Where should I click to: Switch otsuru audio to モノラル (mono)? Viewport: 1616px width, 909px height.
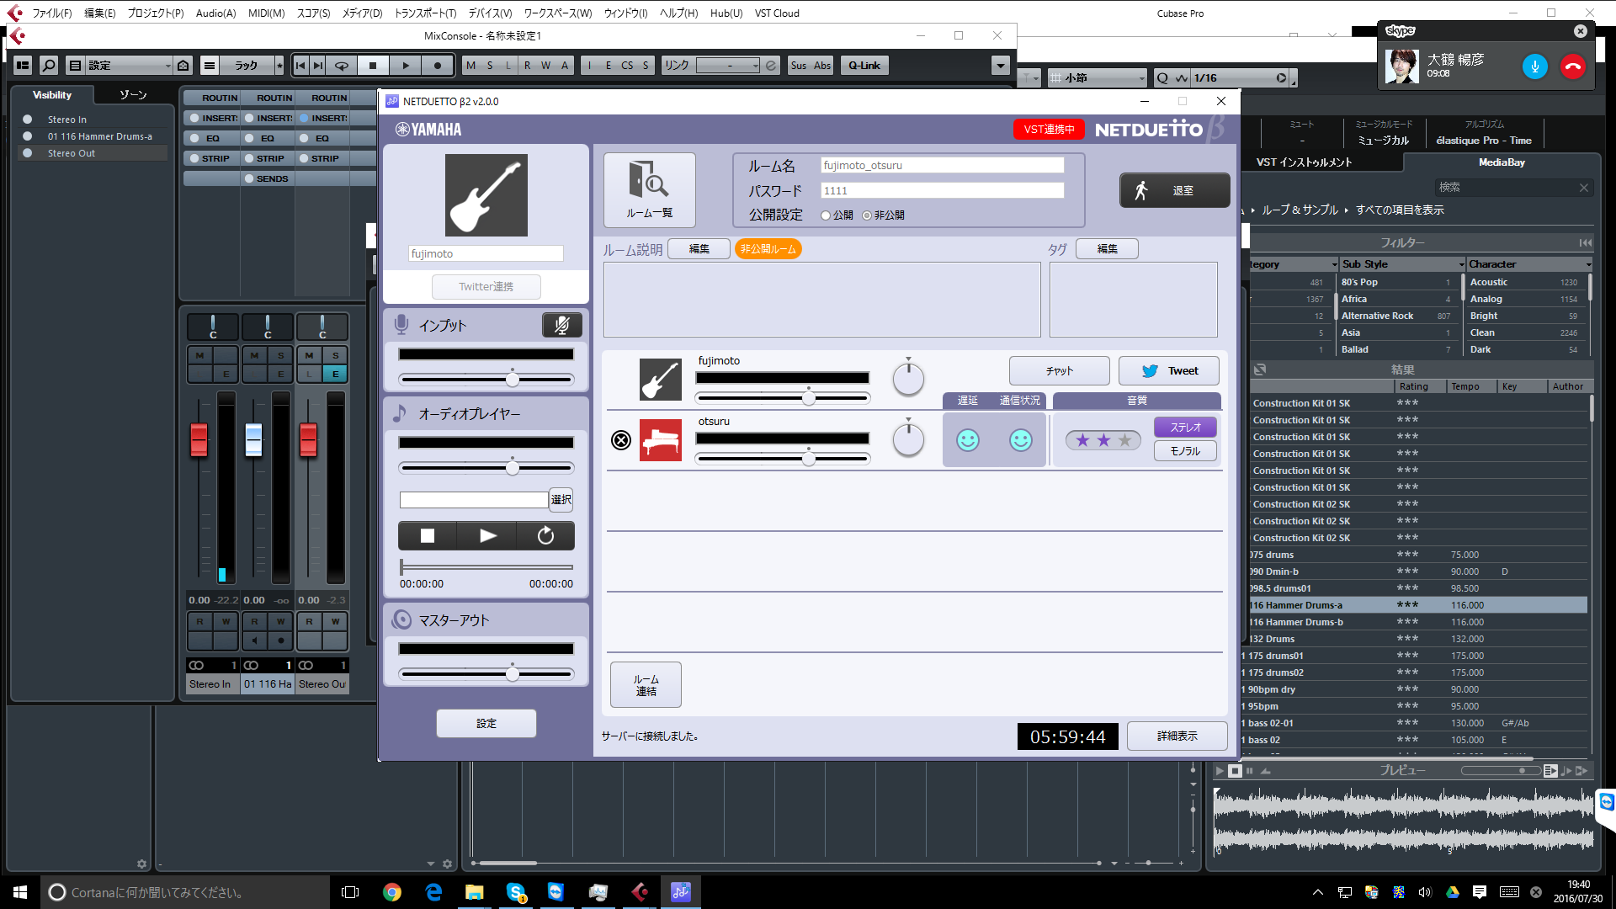pos(1185,451)
